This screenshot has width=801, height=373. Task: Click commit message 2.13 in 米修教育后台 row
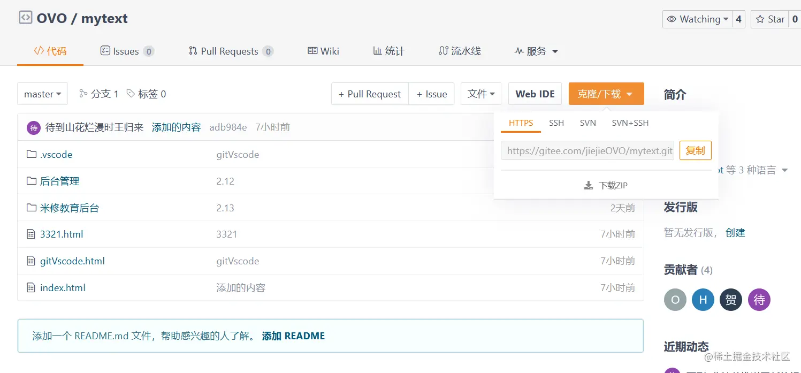pos(225,208)
